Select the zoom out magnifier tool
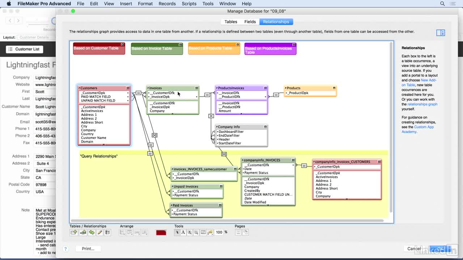This screenshot has height=260, width=463. pyautogui.click(x=196, y=232)
